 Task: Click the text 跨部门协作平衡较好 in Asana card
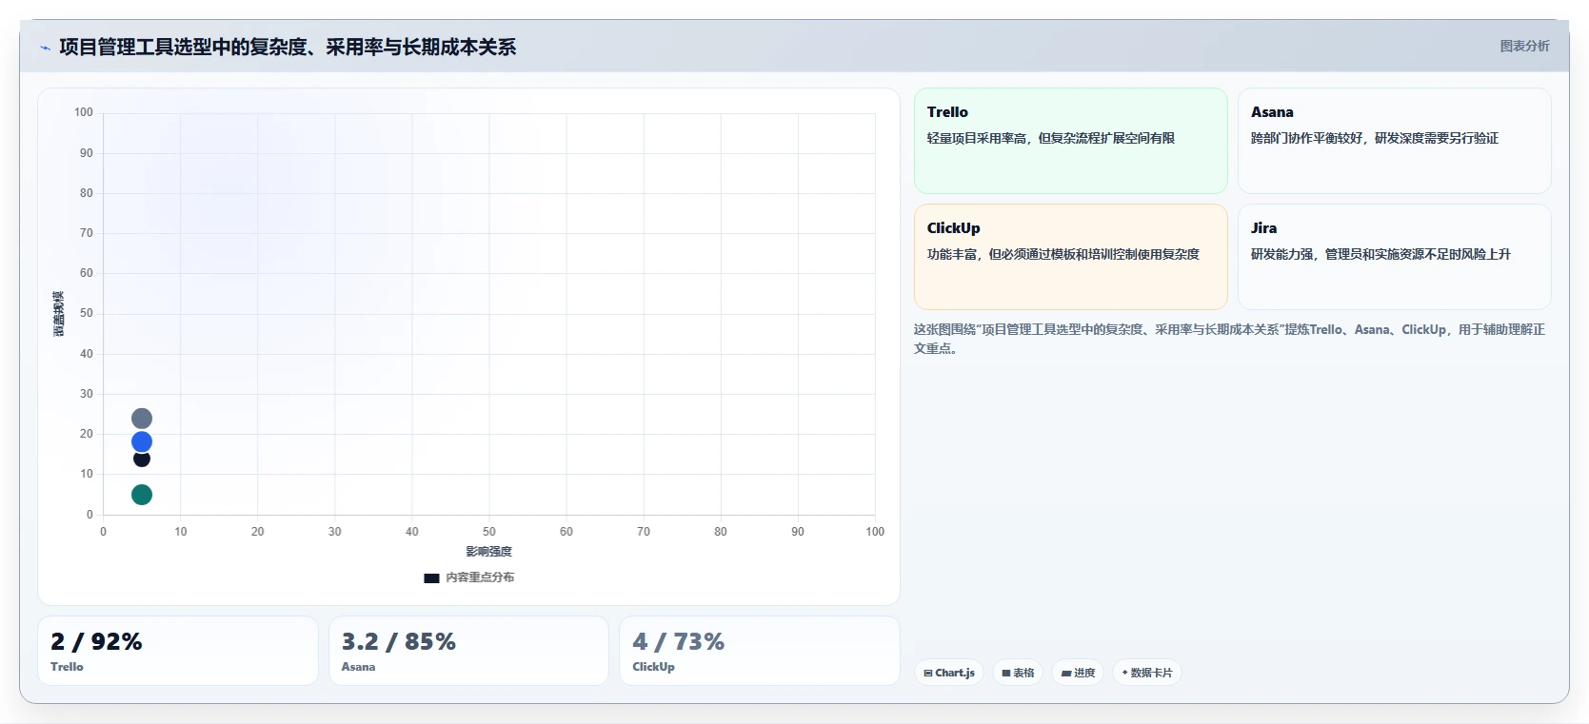click(1307, 138)
